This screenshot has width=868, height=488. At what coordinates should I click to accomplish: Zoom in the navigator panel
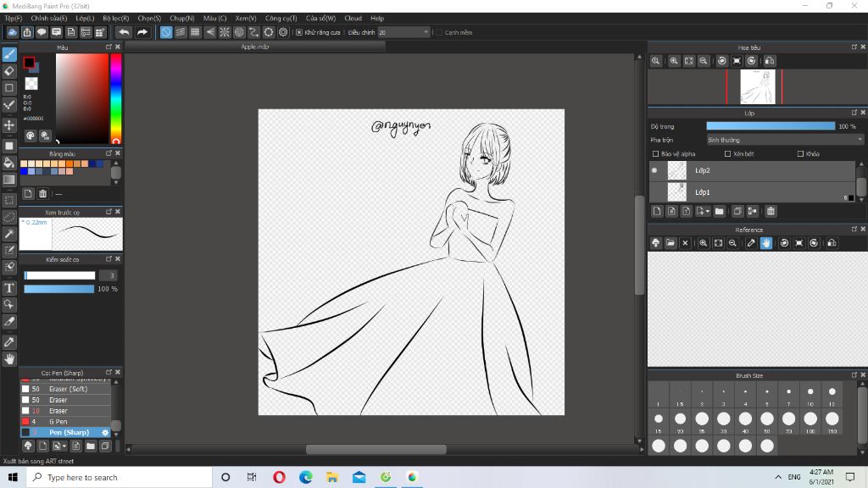(x=674, y=61)
